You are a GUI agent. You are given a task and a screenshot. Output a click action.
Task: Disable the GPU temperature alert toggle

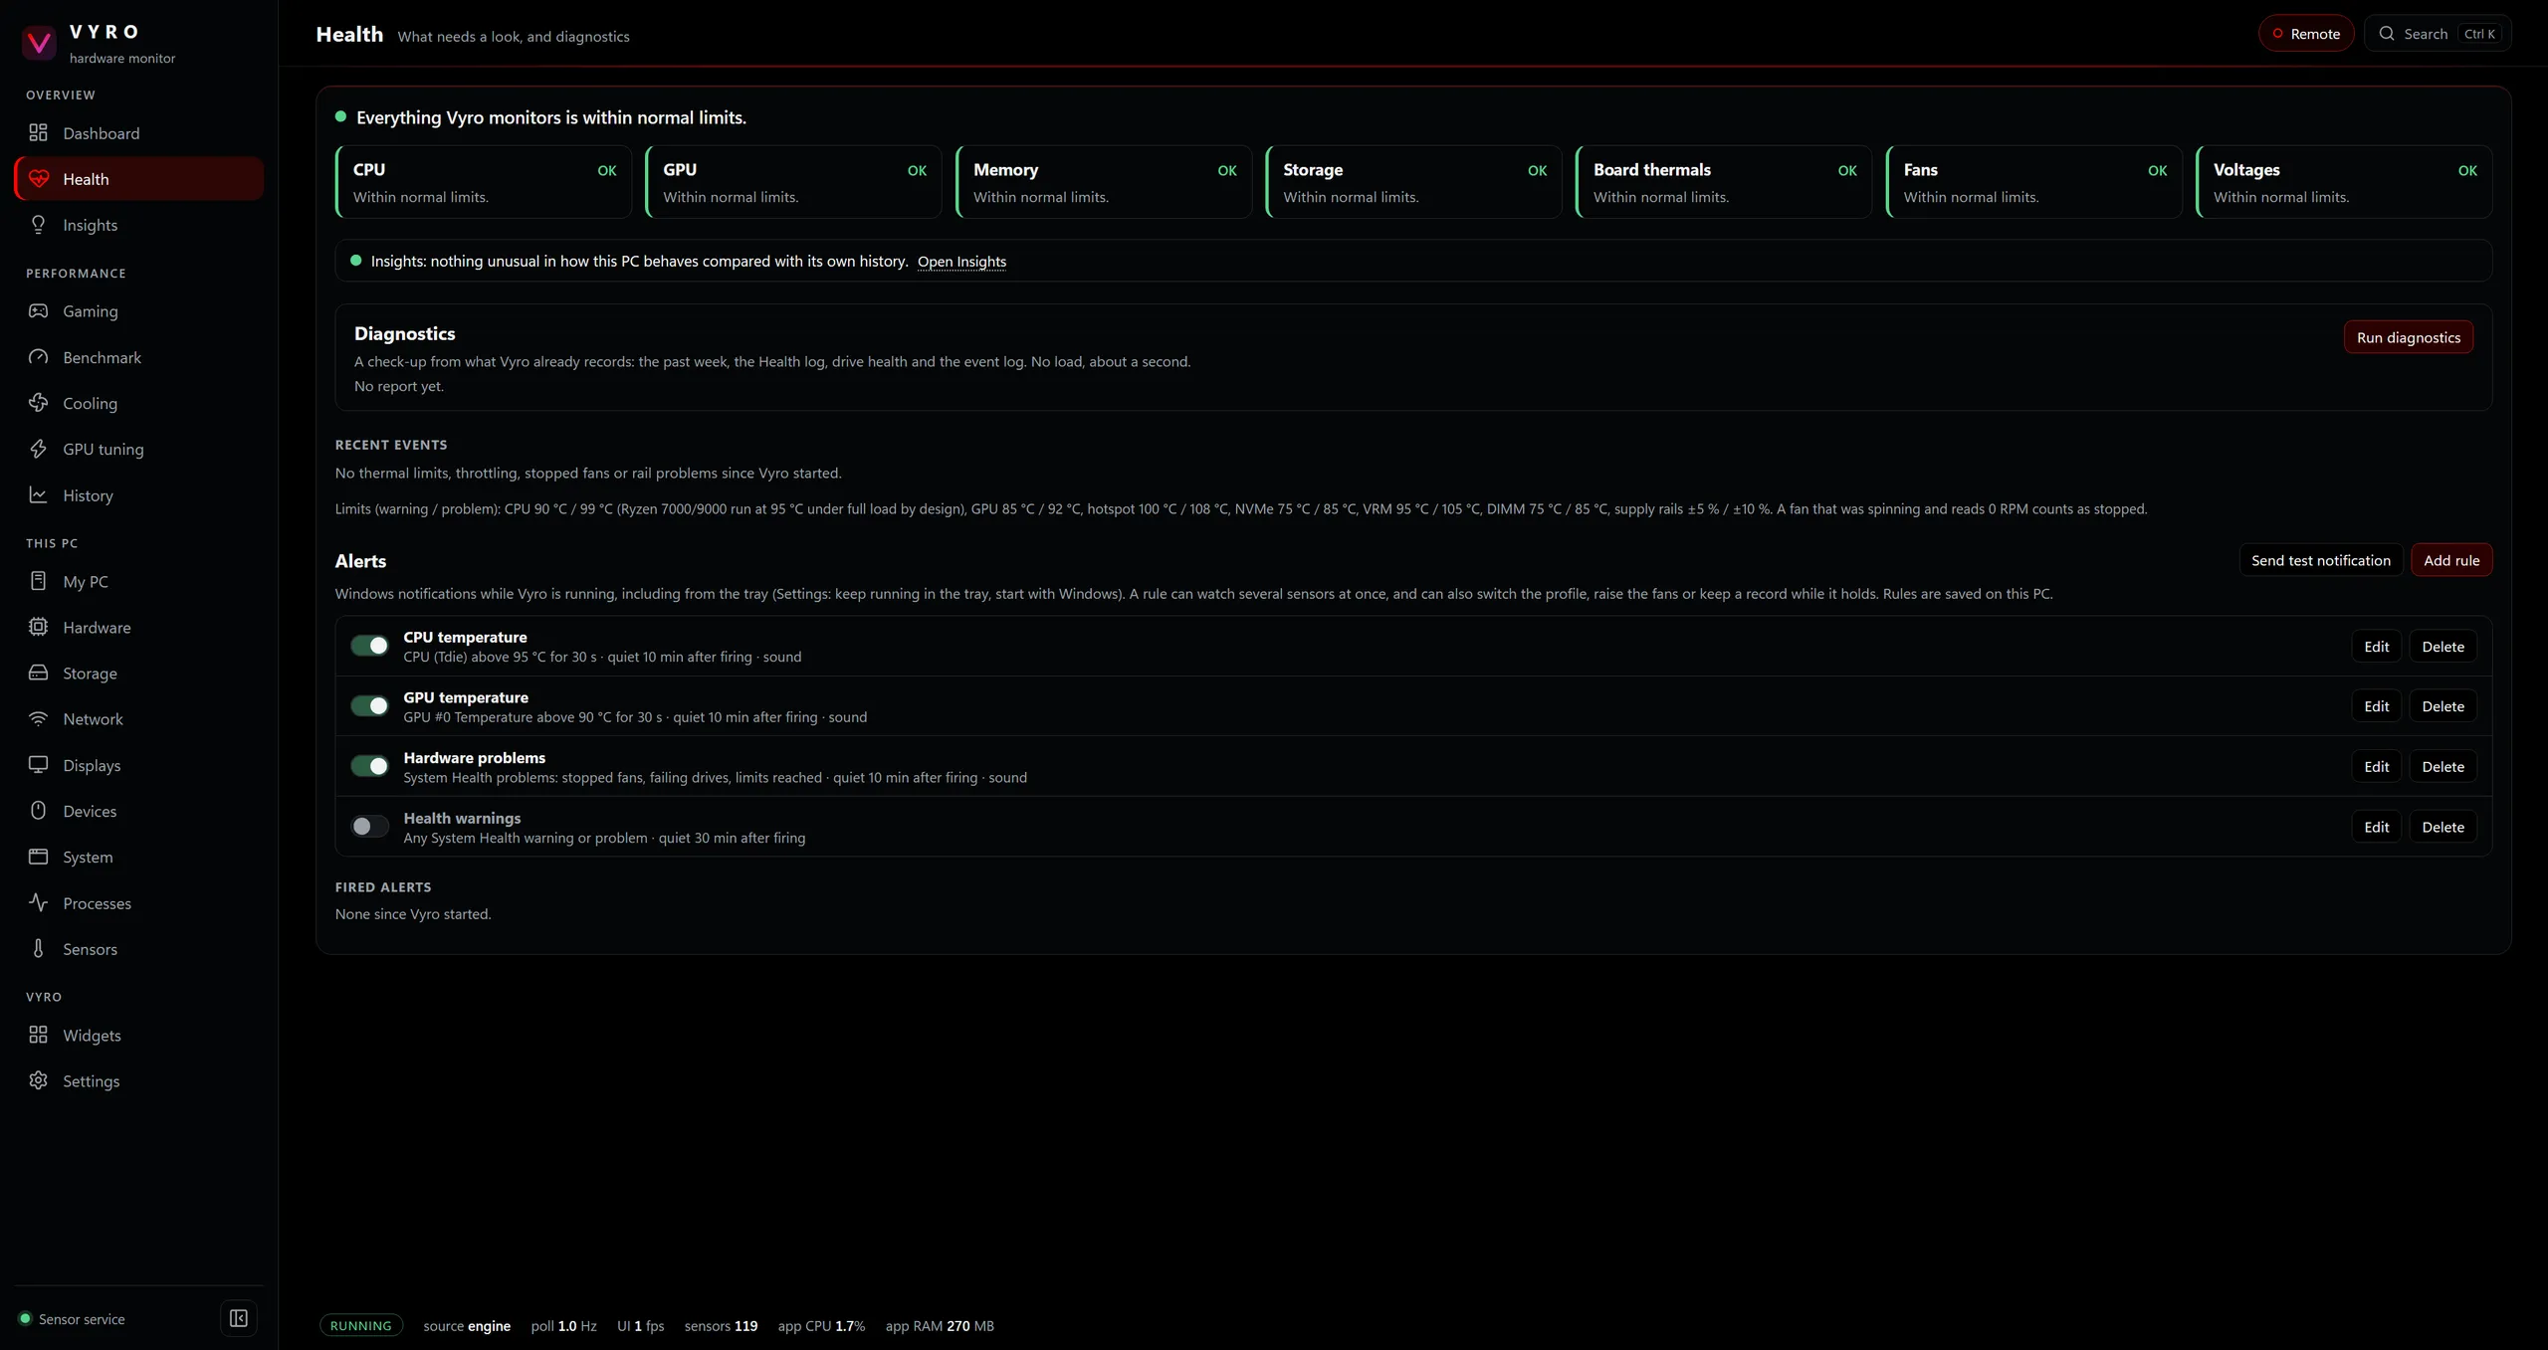(x=369, y=706)
